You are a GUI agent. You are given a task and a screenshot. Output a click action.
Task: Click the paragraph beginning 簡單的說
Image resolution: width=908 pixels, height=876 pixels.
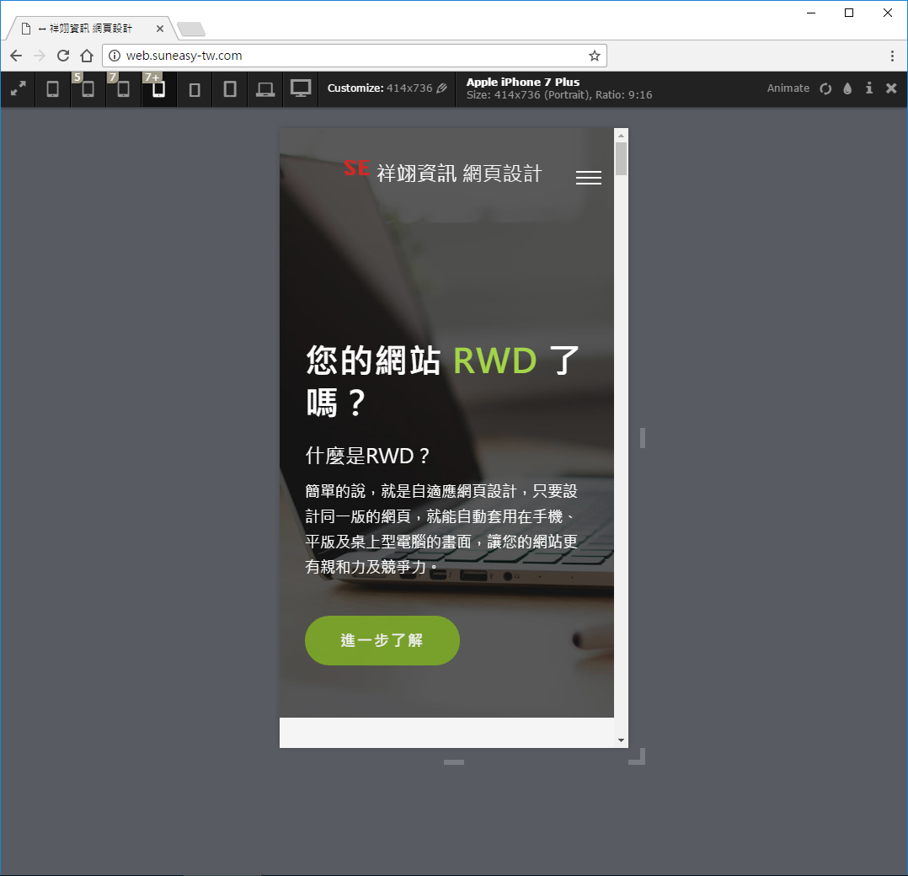pyautogui.click(x=441, y=529)
